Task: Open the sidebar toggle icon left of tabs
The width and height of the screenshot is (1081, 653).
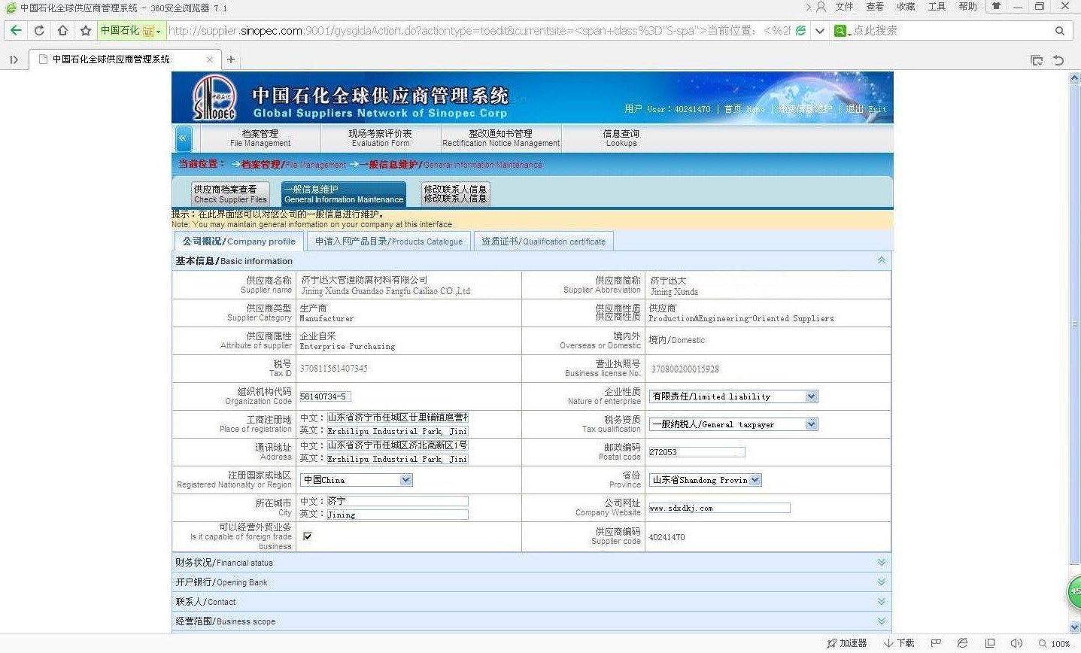Action: 14,59
